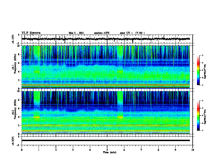Click the "7" tick on the Time axis
Image resolution: width=217 pixels, height=168 pixels.
coord(141,150)
